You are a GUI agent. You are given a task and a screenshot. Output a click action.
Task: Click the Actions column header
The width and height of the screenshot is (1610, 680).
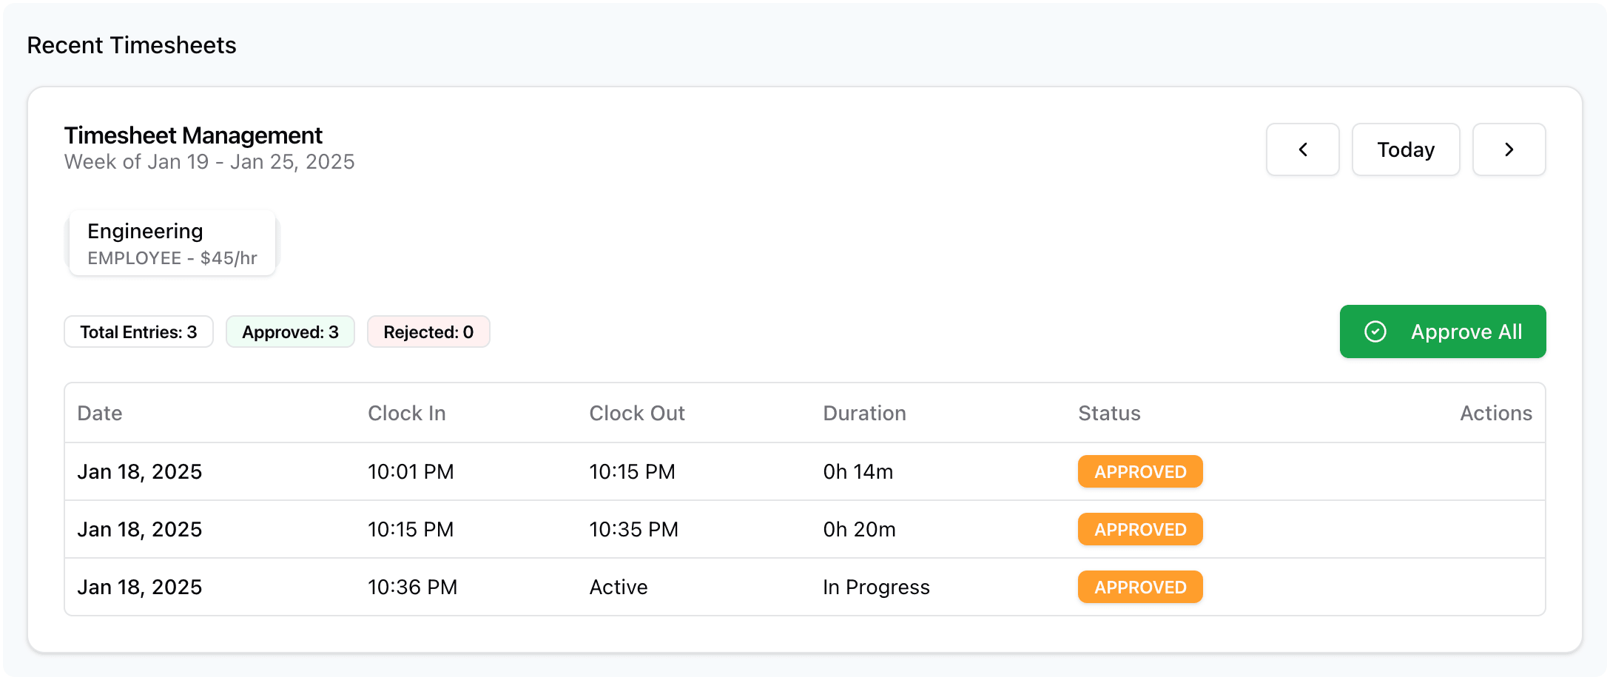point(1496,413)
